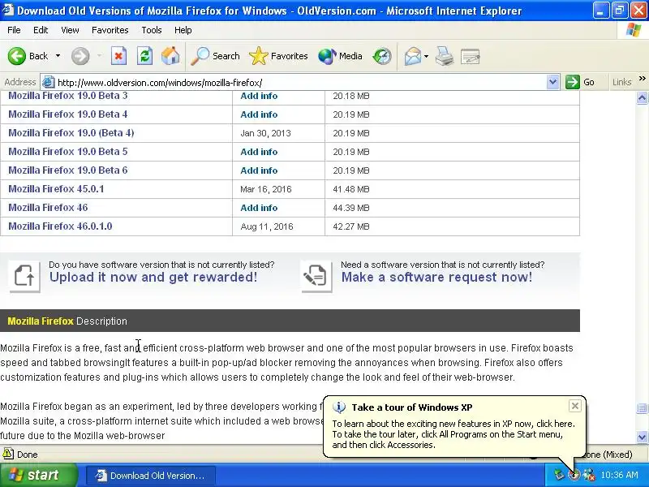Open Mozilla Firefox 19.0 Beta 4 link
The image size is (649, 487).
[68, 114]
